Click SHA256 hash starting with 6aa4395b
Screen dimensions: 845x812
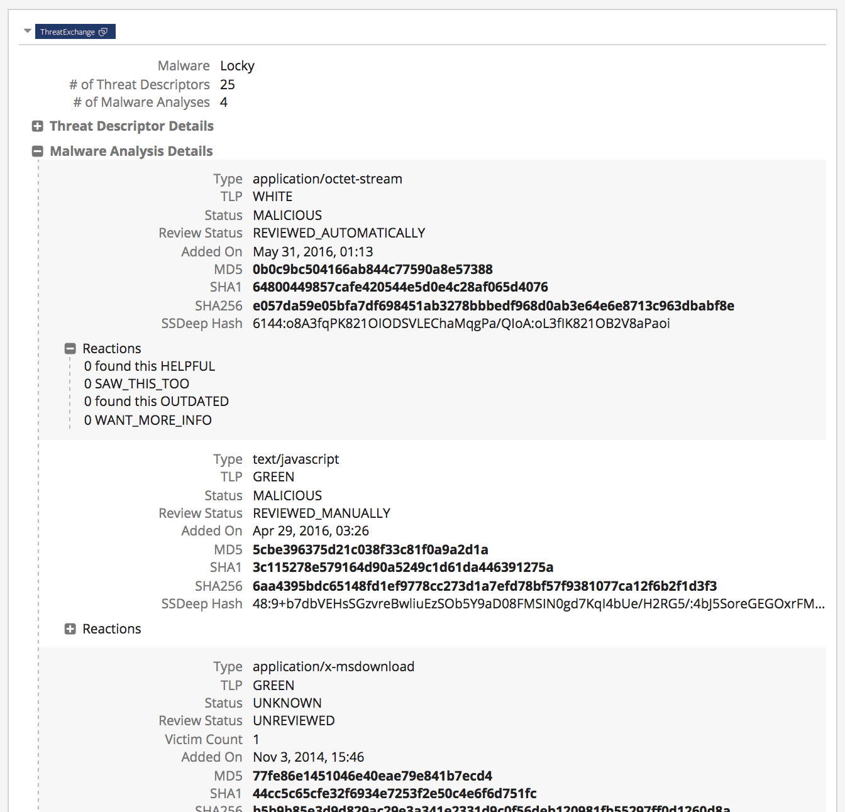coord(484,586)
